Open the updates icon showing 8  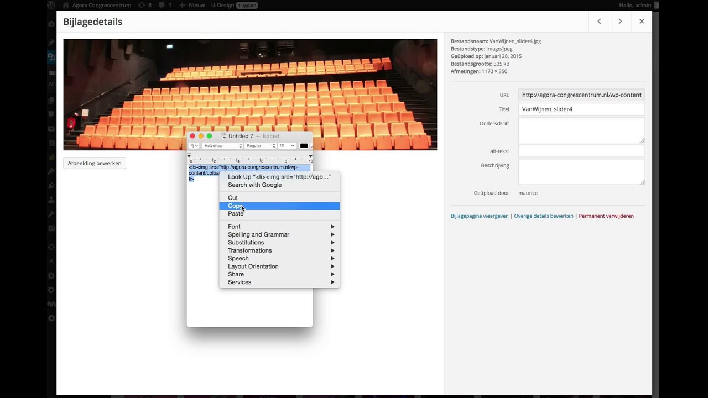142,5
